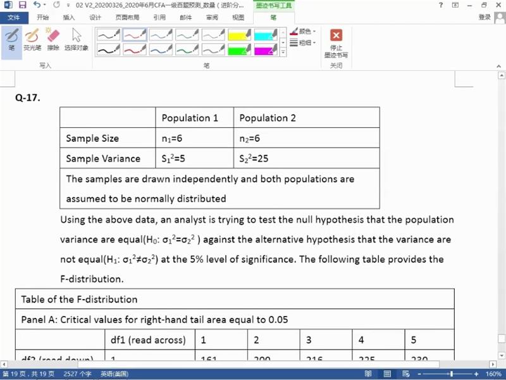Switch to the 邮件 mailings tab
Viewport: 506px width, 380px height.
pyautogui.click(x=185, y=18)
